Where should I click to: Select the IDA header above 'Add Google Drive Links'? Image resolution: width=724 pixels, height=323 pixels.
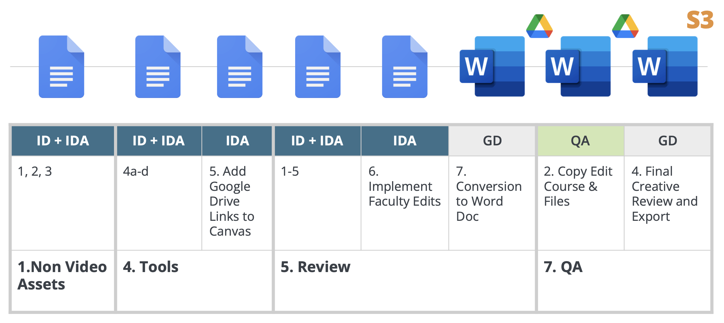(237, 141)
